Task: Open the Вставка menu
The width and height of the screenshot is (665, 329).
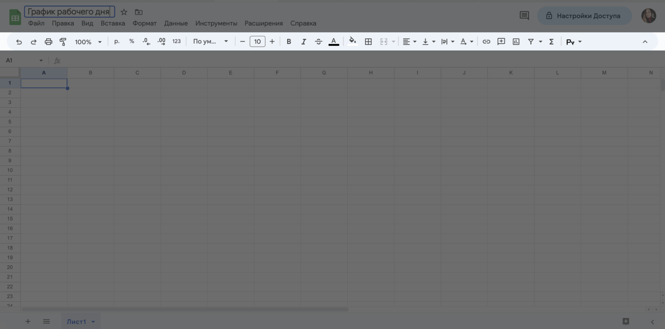Action: point(113,23)
